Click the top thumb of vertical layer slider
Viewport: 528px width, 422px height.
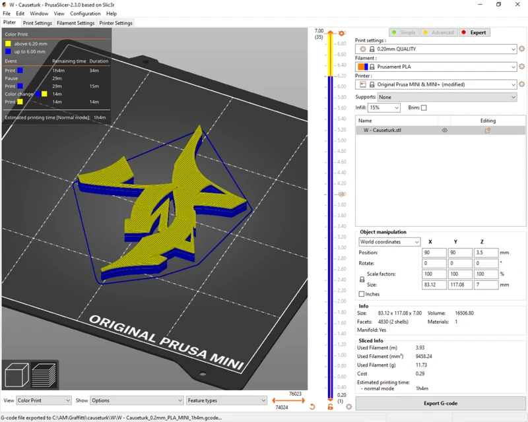331,33
